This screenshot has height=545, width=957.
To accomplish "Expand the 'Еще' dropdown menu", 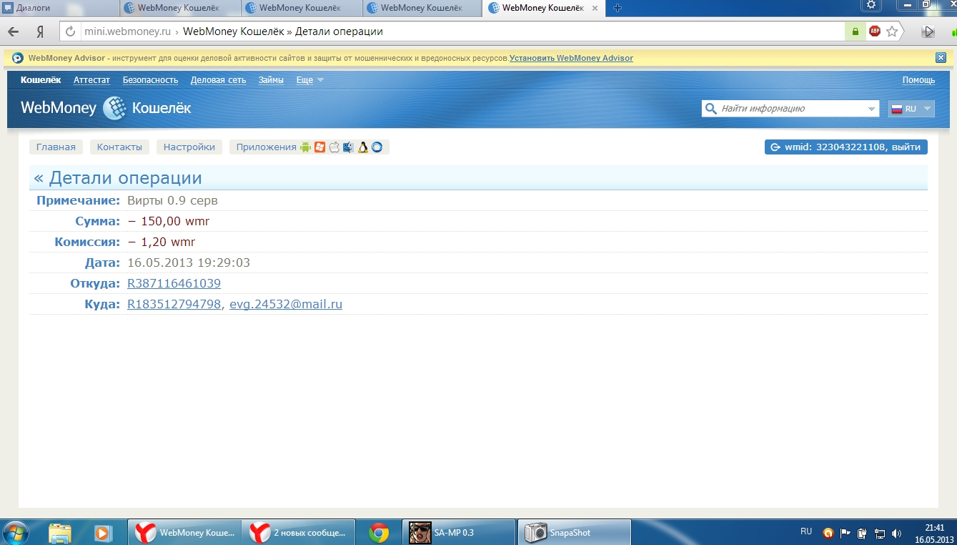I will [309, 80].
